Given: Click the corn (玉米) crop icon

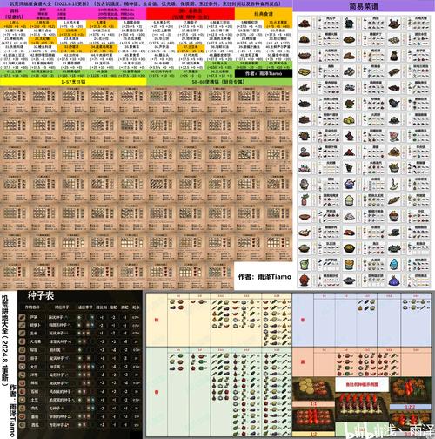Looking at the screenshot, I should click(x=23, y=334).
